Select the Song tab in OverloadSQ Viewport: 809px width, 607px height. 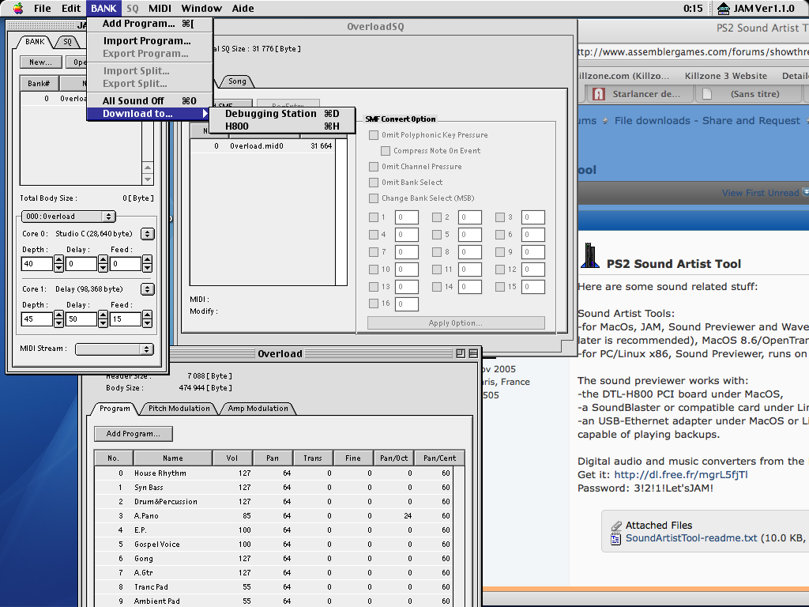tap(237, 81)
